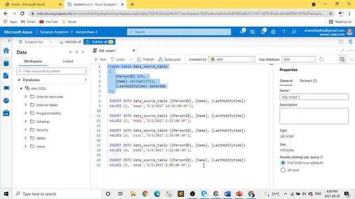Click the Azure notifications bell icon
This screenshot has height=199, width=355.
coord(263,32)
